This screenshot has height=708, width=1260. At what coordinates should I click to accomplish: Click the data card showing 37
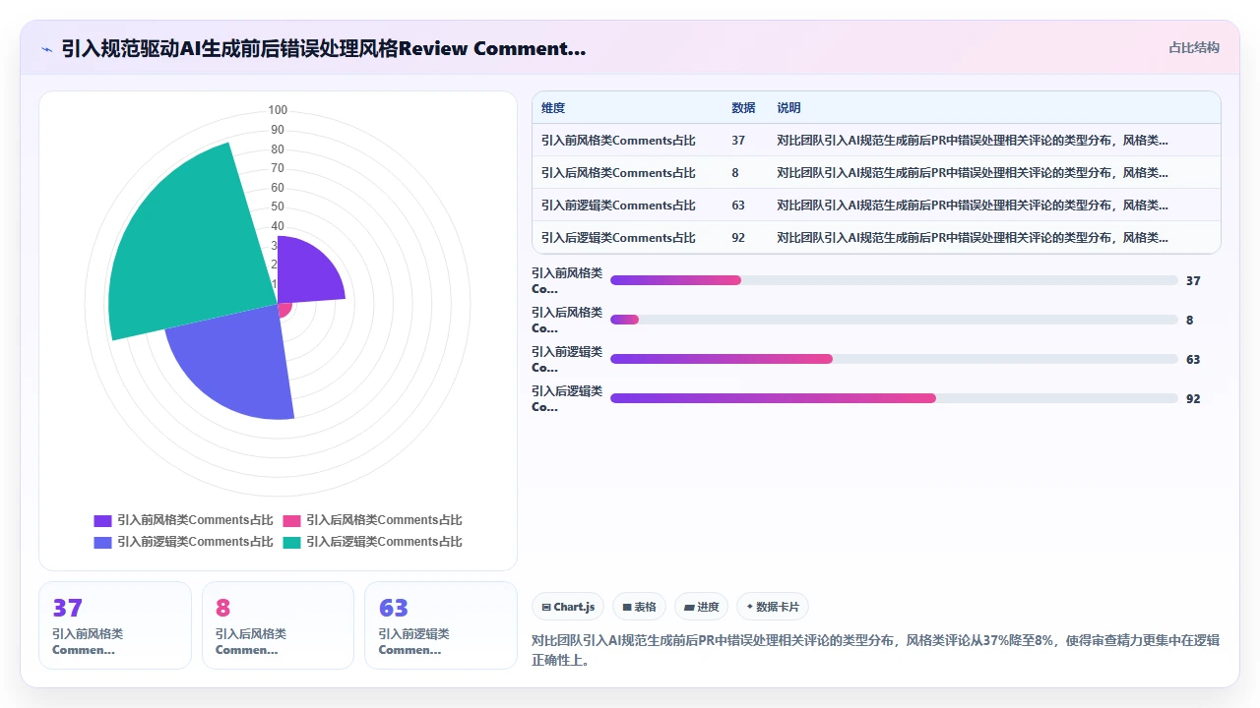[115, 625]
